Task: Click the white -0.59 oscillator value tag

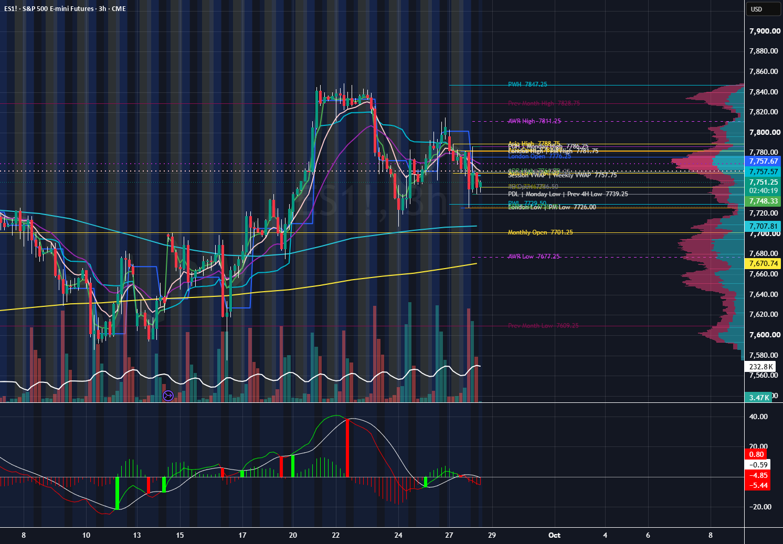Action: pos(758,465)
